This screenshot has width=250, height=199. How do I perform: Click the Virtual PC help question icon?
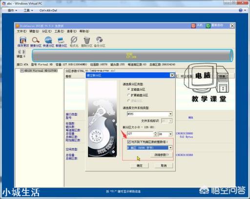[x=241, y=10]
